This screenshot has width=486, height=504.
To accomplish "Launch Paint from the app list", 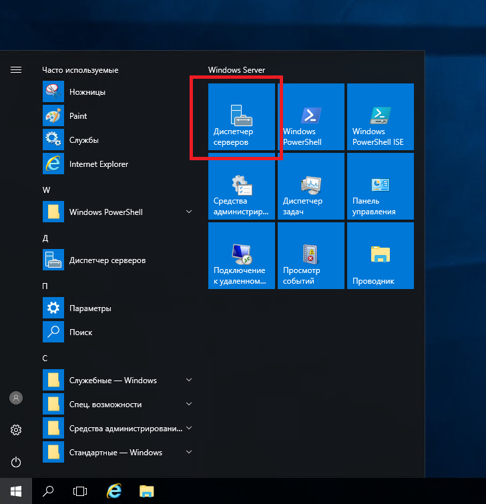I will point(77,116).
